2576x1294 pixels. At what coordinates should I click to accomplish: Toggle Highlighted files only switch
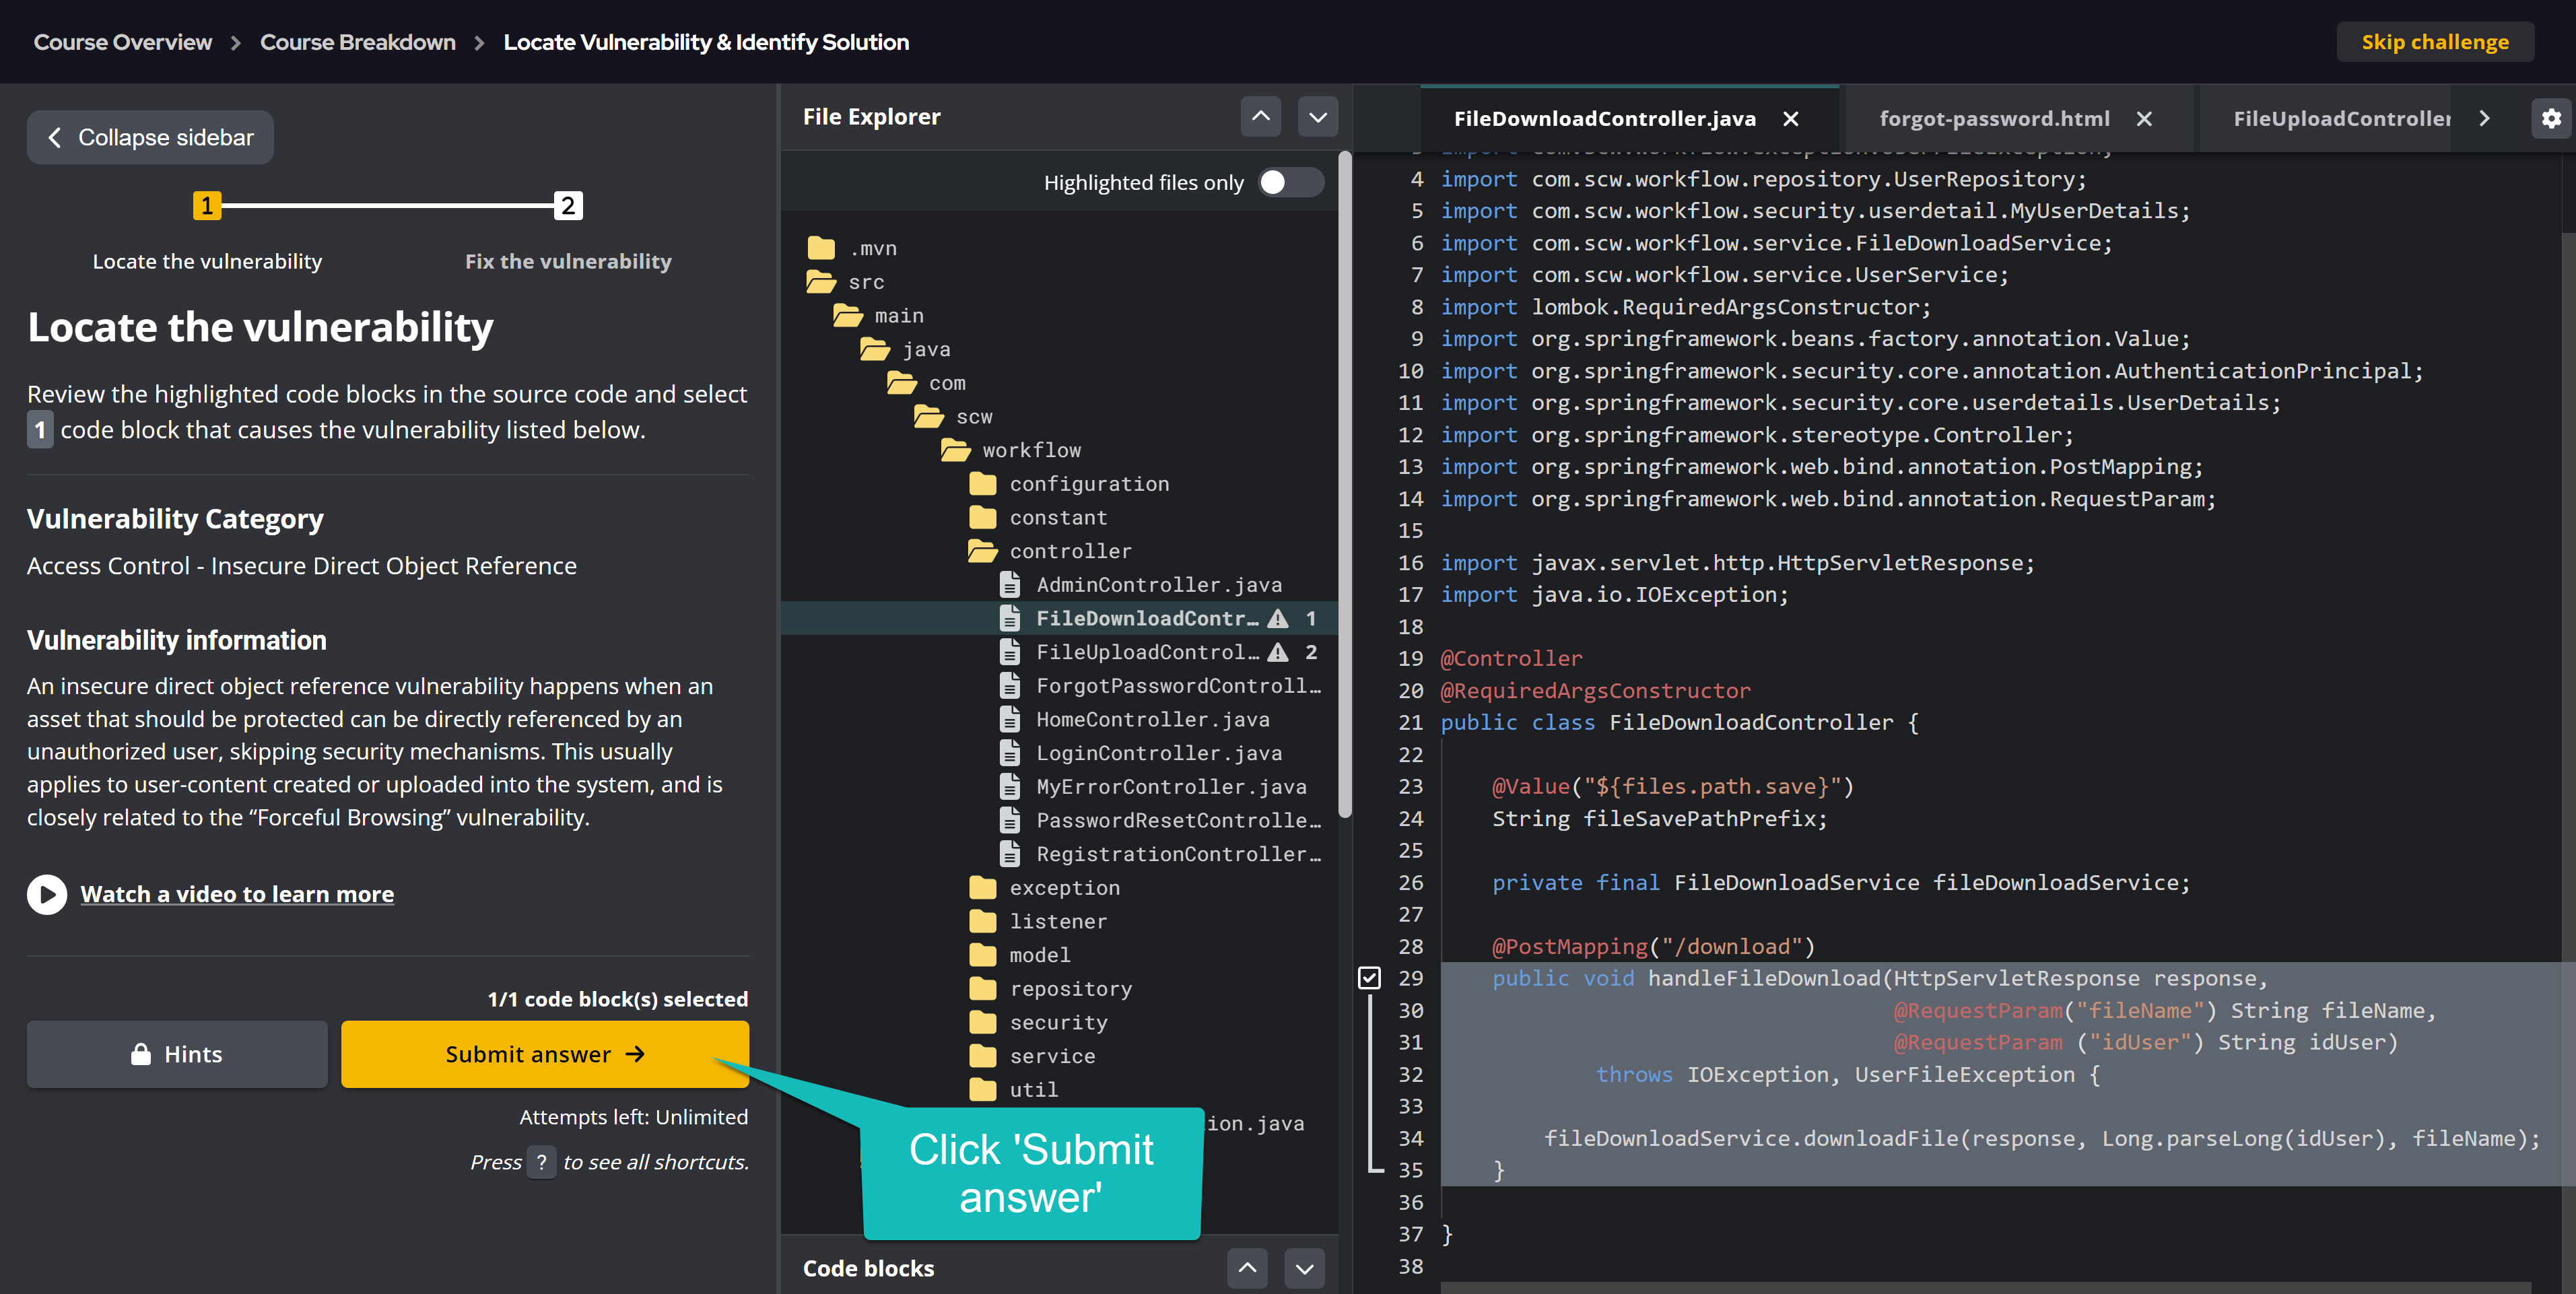click(1290, 182)
